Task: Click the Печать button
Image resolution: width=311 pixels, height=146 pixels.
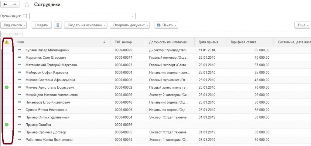Action: (166, 25)
